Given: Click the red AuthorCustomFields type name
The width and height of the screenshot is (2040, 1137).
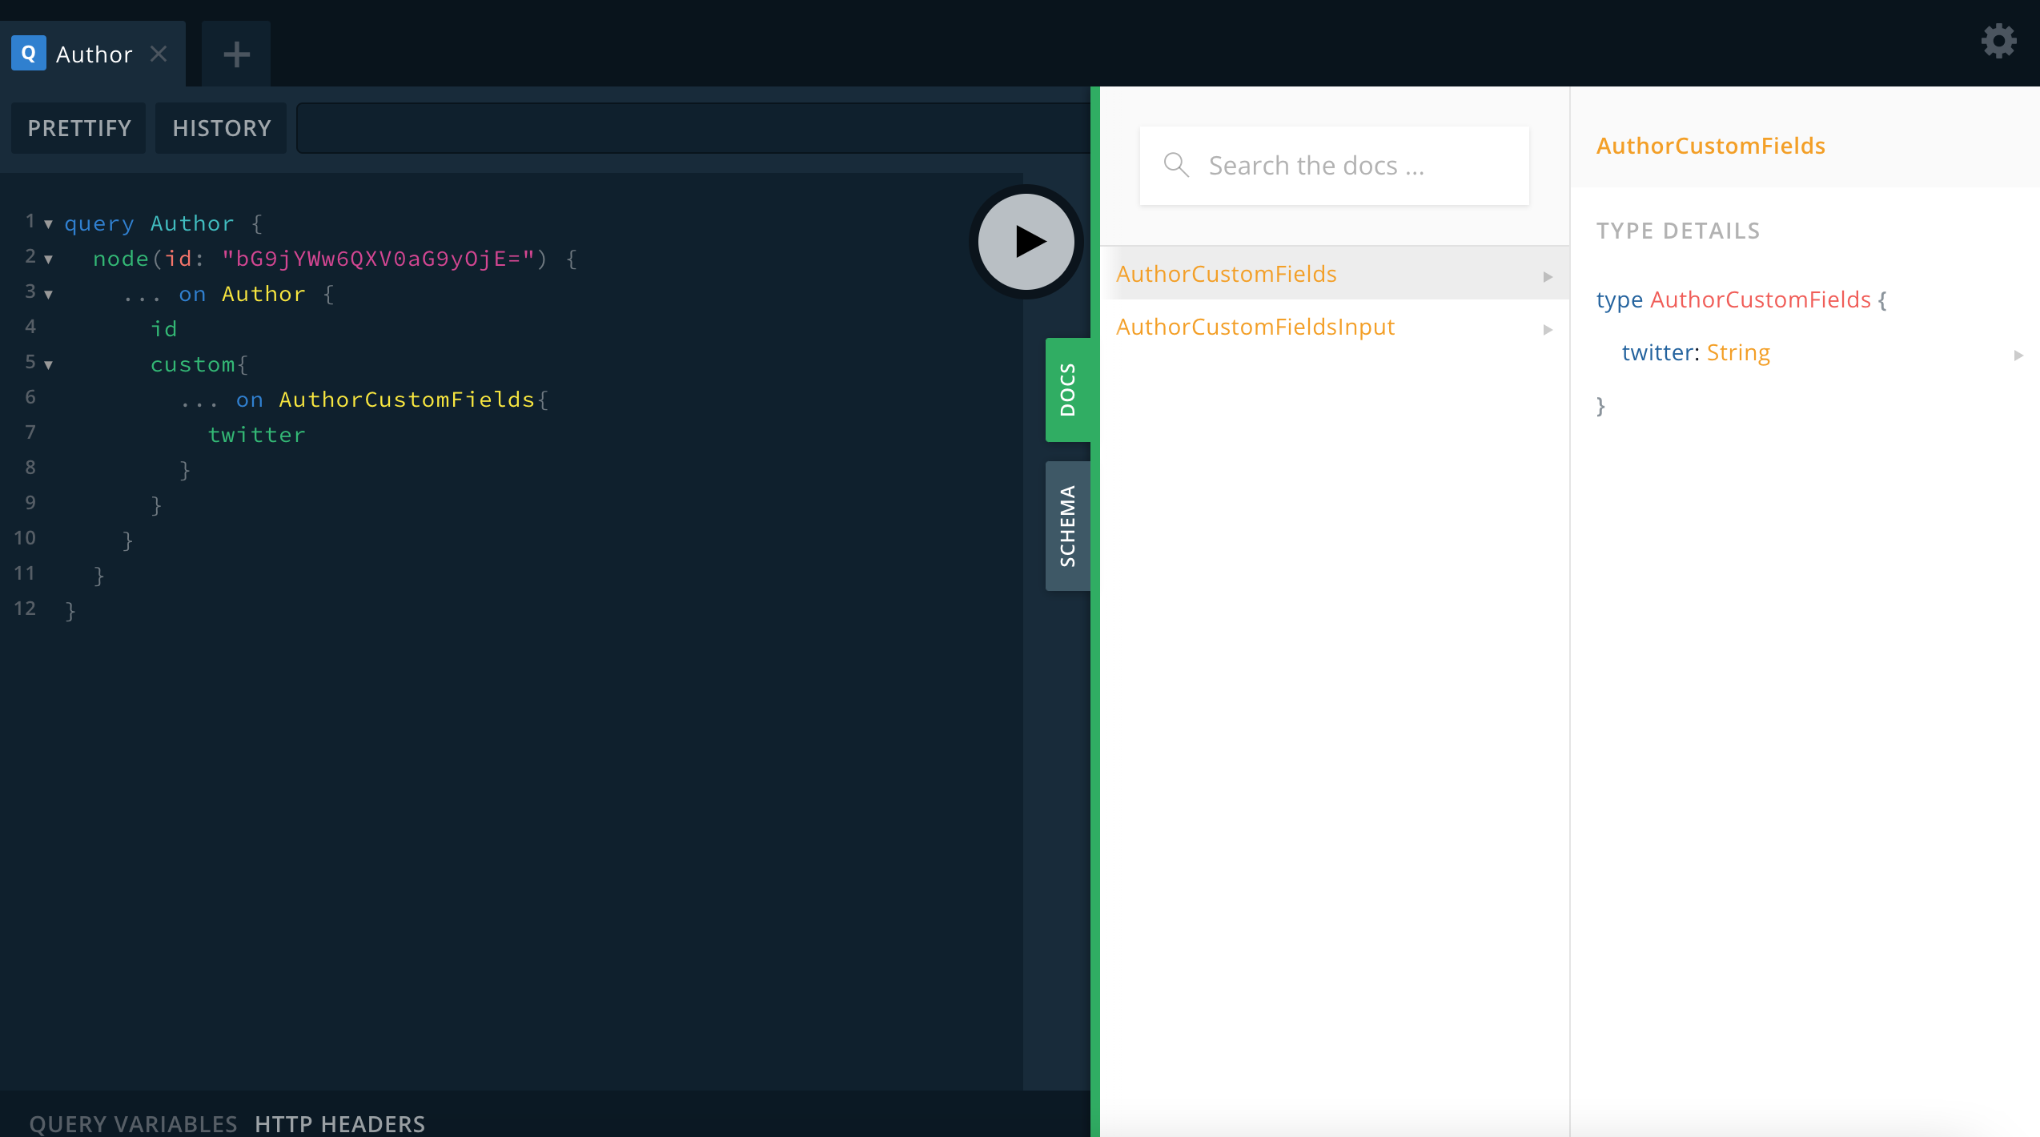Looking at the screenshot, I should pyautogui.click(x=1761, y=299).
